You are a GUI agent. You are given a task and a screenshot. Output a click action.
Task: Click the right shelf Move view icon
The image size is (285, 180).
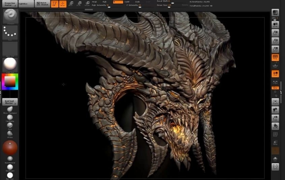[275, 110]
